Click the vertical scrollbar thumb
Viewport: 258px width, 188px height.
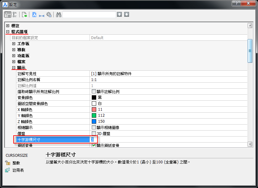click(250, 51)
